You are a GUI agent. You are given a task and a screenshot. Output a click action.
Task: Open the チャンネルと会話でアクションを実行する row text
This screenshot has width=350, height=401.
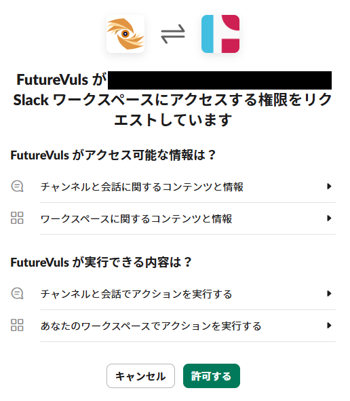[136, 294]
